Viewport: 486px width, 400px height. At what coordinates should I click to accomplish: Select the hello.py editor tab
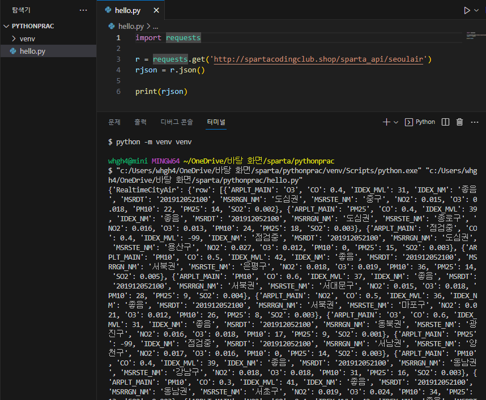(x=130, y=11)
